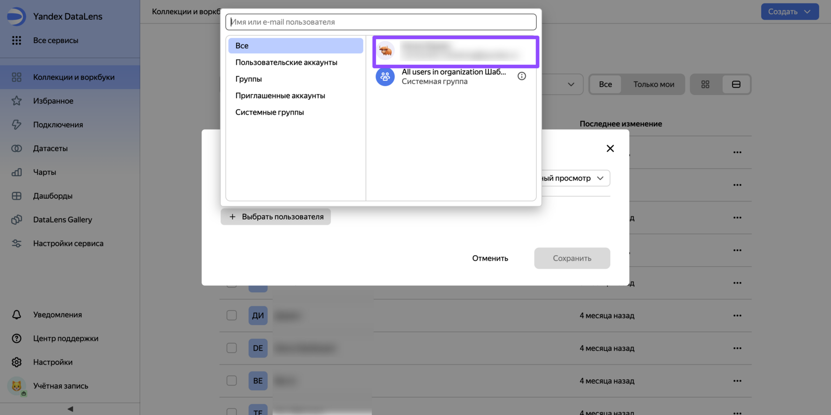Open the access role просмотр dropdown
The width and height of the screenshot is (831, 415).
click(x=576, y=178)
